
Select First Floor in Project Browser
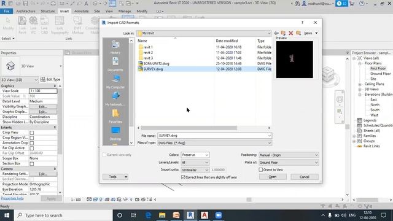pos(378,68)
